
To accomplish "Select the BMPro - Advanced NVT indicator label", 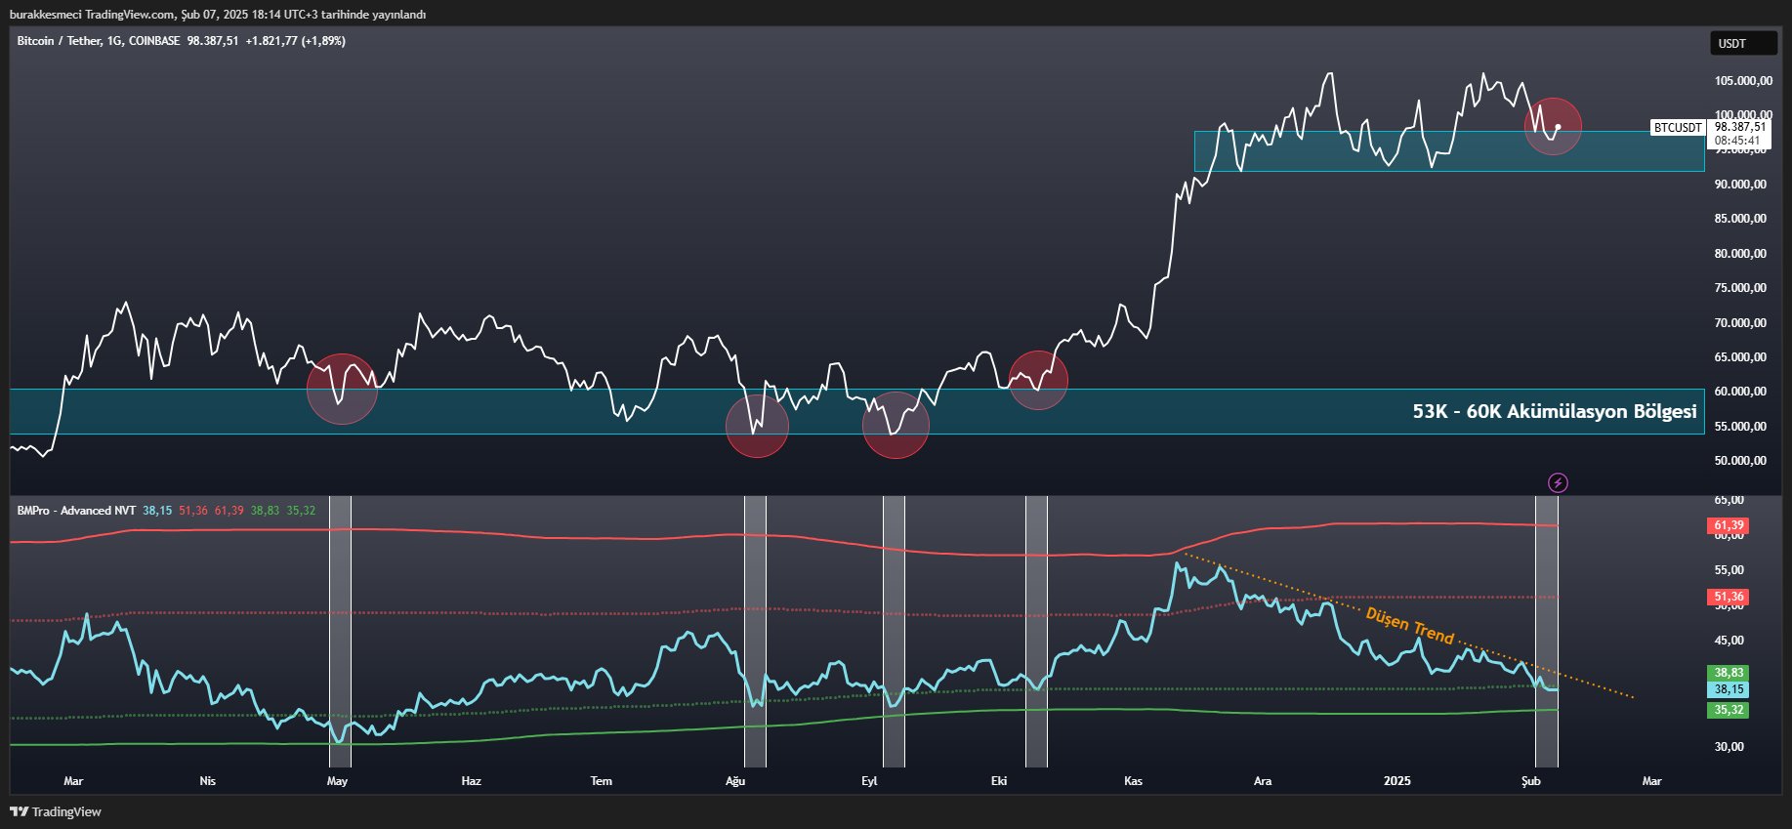I will coord(76,511).
